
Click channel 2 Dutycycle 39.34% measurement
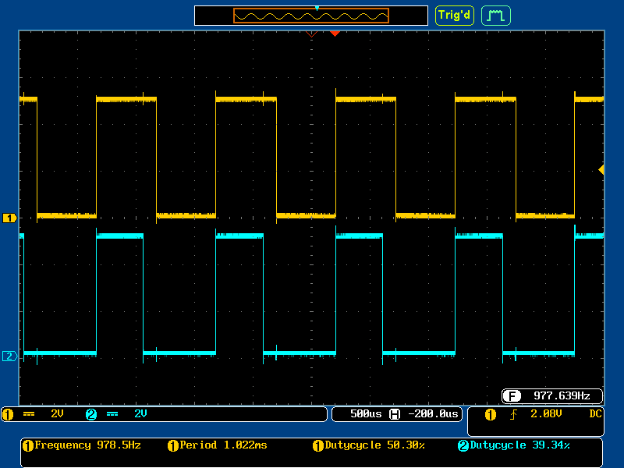(x=519, y=445)
